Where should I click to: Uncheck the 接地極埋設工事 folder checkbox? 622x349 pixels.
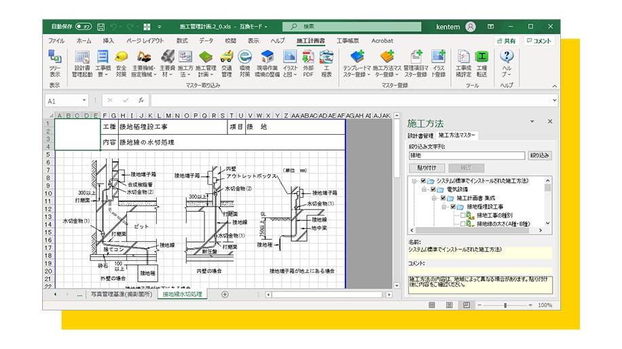(x=453, y=207)
